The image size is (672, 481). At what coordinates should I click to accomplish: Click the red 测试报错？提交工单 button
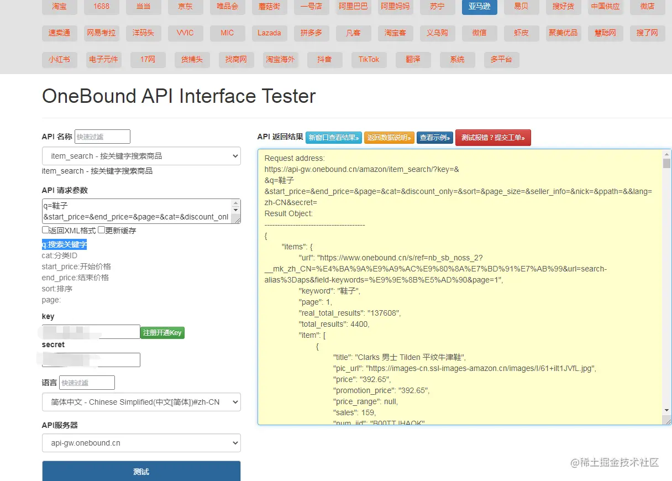coord(493,138)
